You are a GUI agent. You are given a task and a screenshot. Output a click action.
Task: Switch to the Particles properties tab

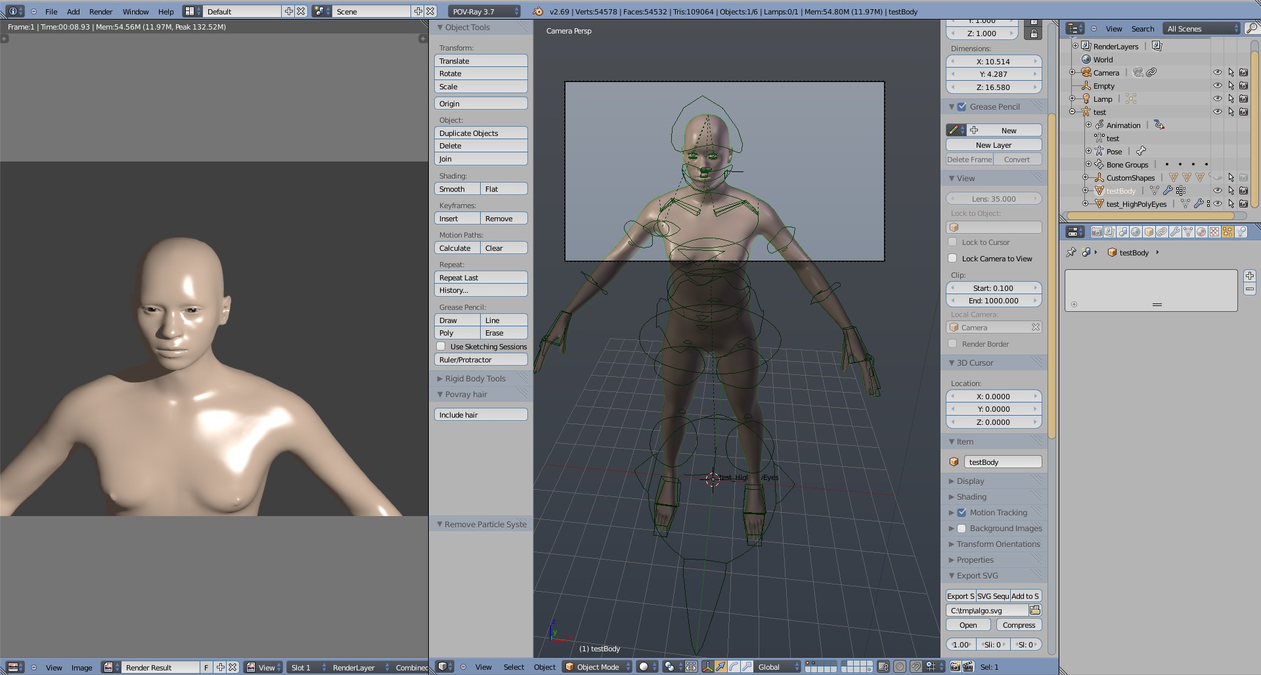[1228, 232]
